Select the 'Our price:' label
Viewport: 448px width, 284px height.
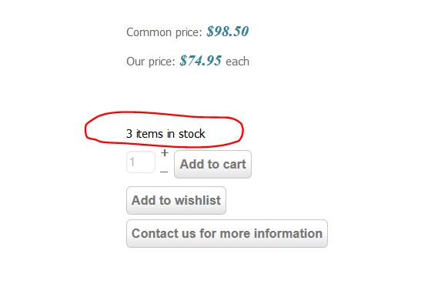tap(151, 62)
